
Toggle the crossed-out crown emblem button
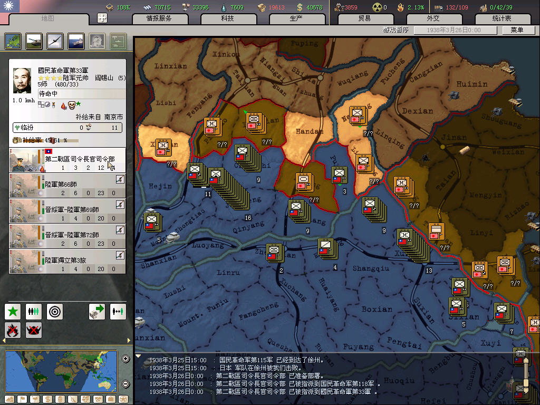pyautogui.click(x=34, y=330)
